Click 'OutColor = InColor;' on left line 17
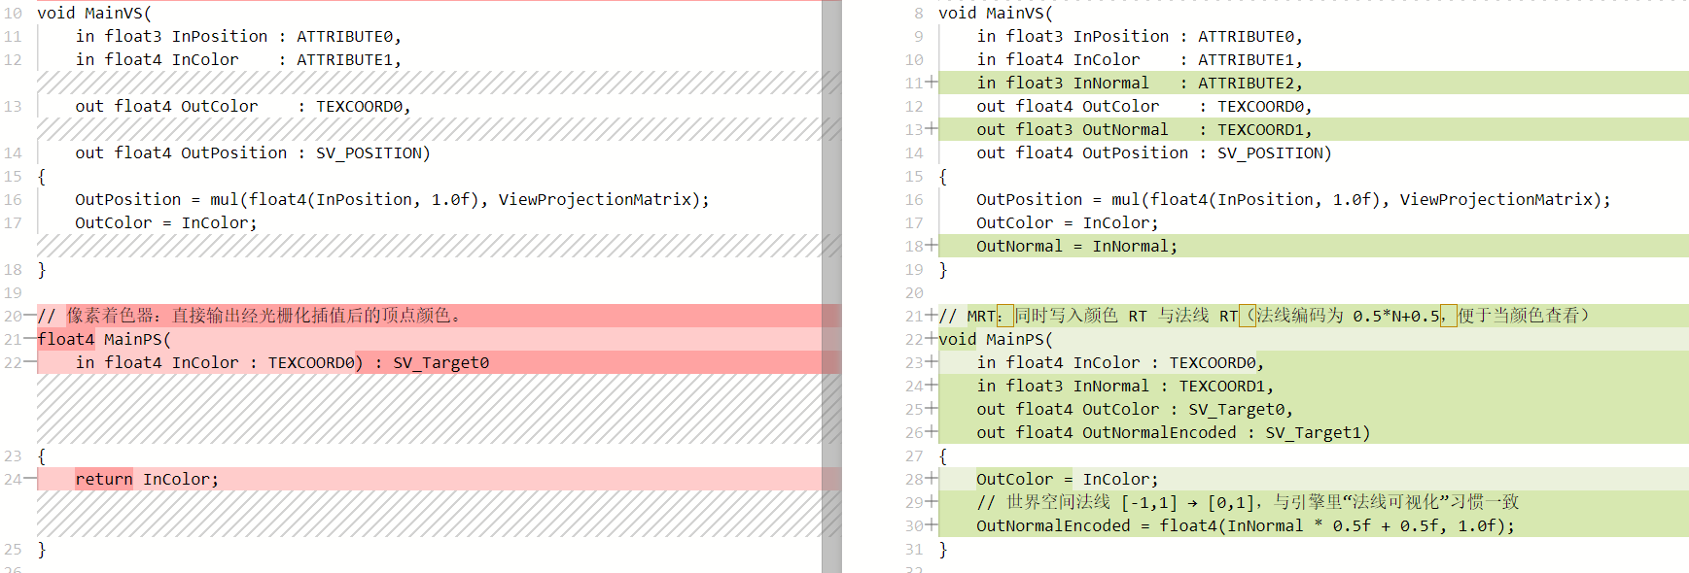 (x=166, y=222)
